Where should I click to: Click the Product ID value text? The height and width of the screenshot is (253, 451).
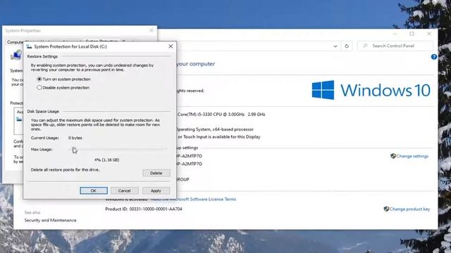(x=156, y=209)
